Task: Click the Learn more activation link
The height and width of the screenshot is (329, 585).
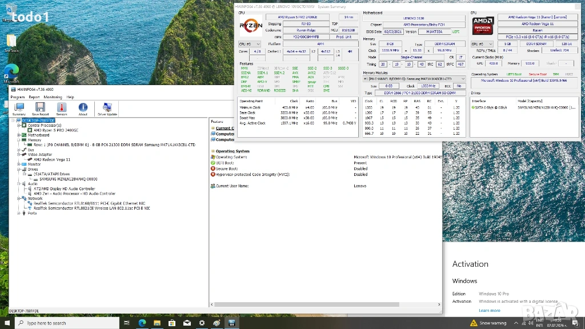Action: [490, 310]
